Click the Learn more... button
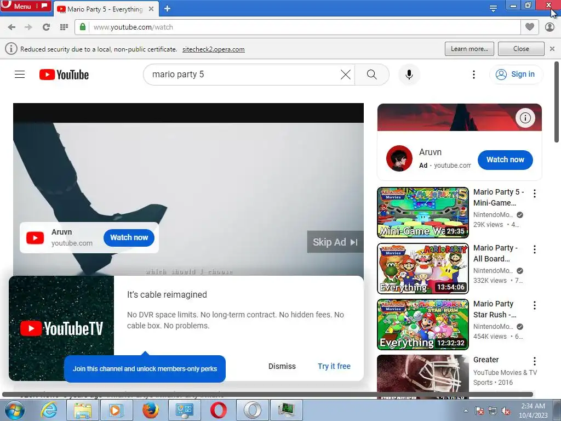Viewport: 561px width, 421px height. pos(470,49)
